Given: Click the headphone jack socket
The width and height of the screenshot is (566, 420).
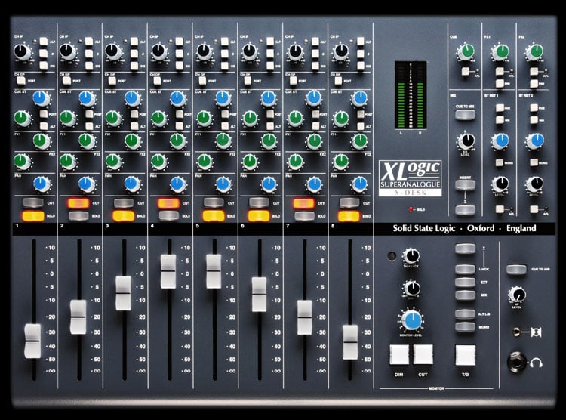Looking at the screenshot, I should [x=515, y=361].
